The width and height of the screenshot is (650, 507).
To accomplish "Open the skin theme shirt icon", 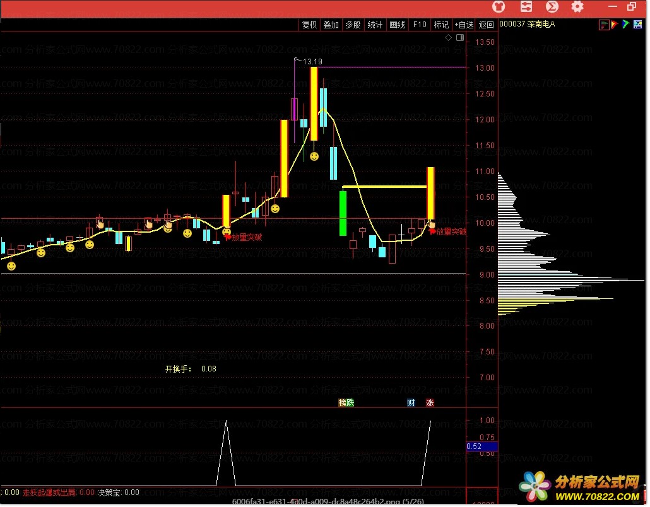I will [499, 6].
